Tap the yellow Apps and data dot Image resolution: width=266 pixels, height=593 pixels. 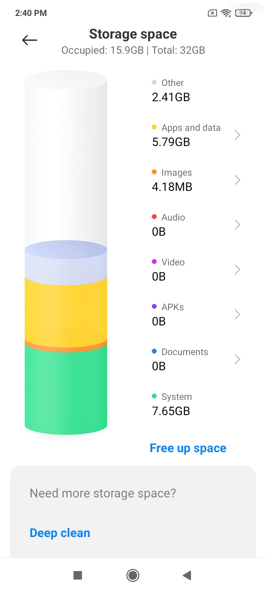pos(154,127)
